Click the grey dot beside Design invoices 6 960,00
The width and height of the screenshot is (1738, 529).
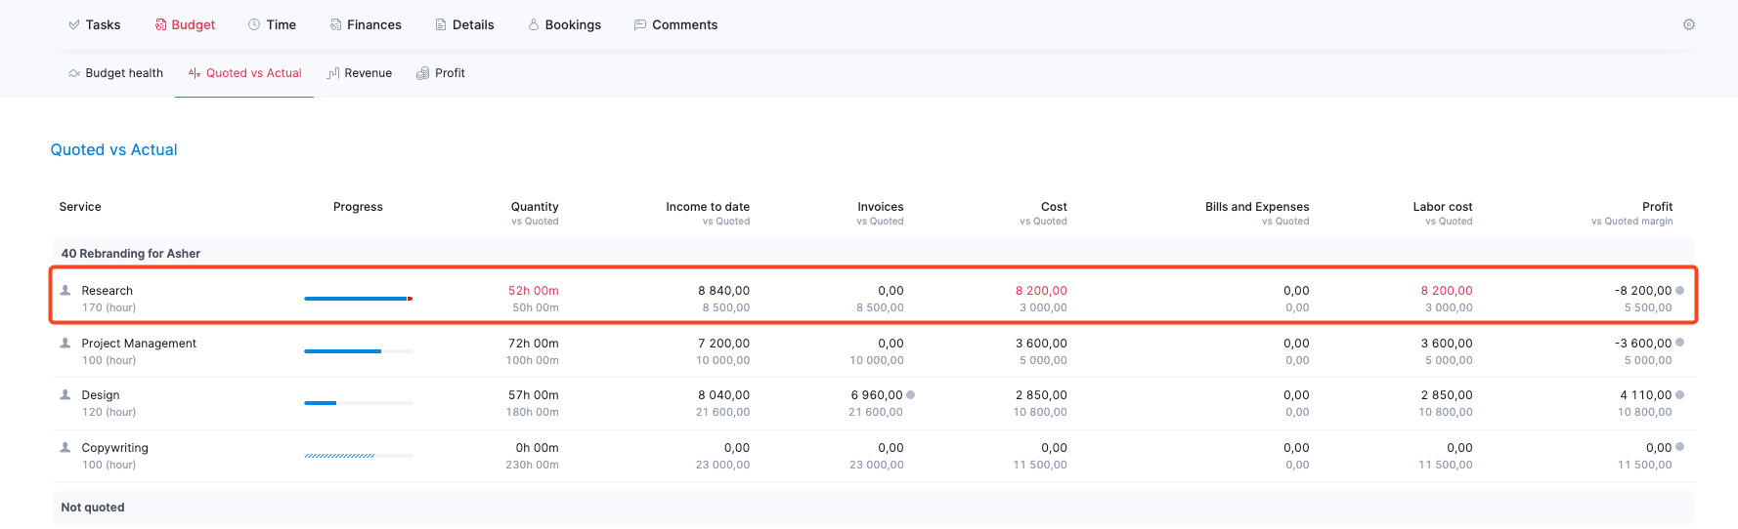(910, 394)
